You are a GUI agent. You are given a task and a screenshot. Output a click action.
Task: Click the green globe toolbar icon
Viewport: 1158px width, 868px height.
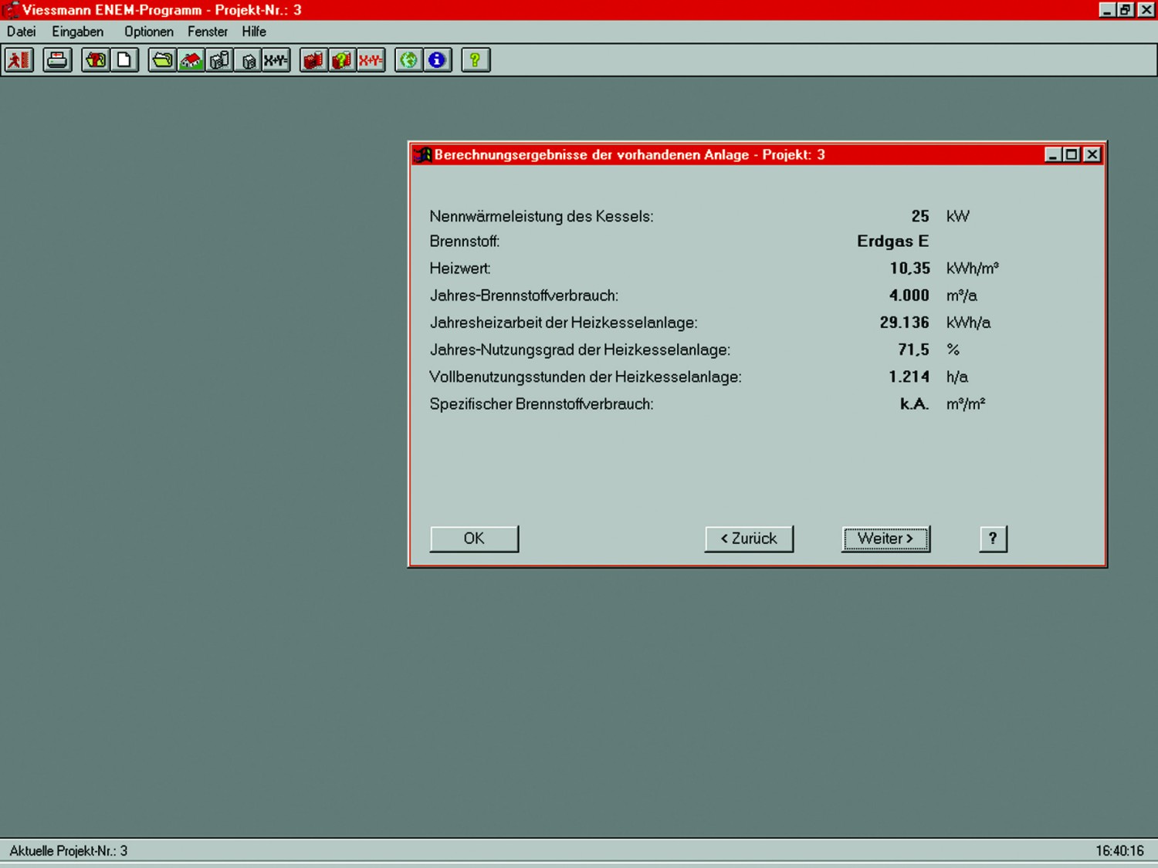[x=409, y=60]
